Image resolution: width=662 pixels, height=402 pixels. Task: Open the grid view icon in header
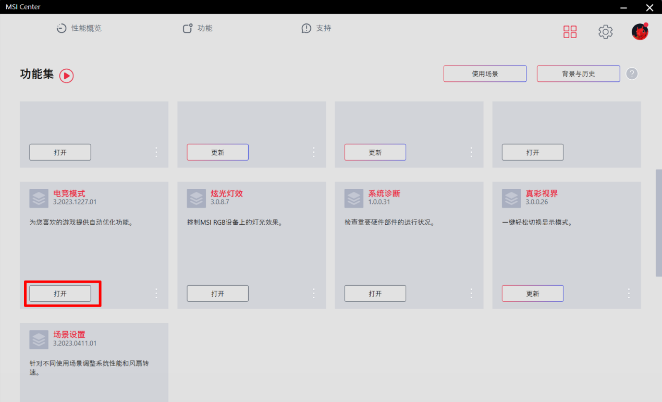[570, 32]
